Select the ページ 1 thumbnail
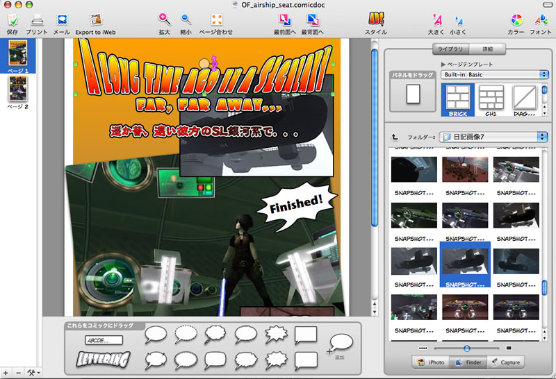 (18, 56)
